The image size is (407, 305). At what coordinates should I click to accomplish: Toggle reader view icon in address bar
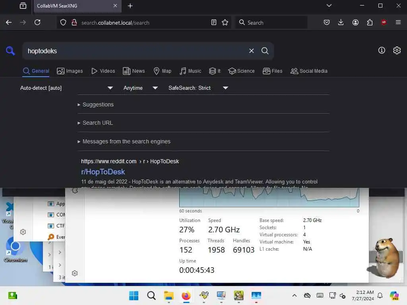[x=213, y=23]
